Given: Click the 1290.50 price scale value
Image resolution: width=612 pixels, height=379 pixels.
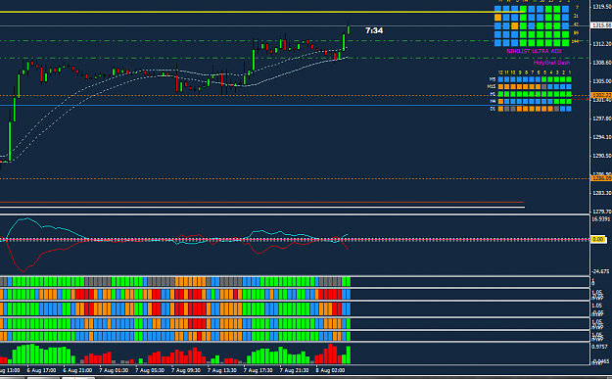Looking at the screenshot, I should pyautogui.click(x=602, y=156).
